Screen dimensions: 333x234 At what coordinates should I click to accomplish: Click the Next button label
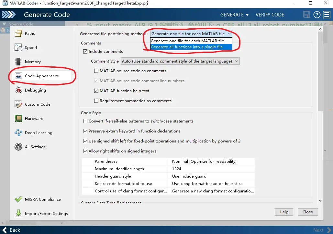[318, 230]
